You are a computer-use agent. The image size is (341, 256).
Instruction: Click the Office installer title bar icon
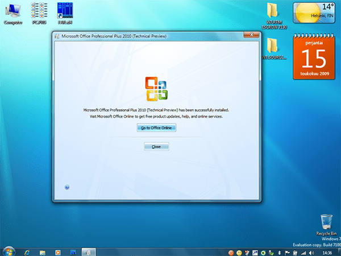tap(57, 36)
